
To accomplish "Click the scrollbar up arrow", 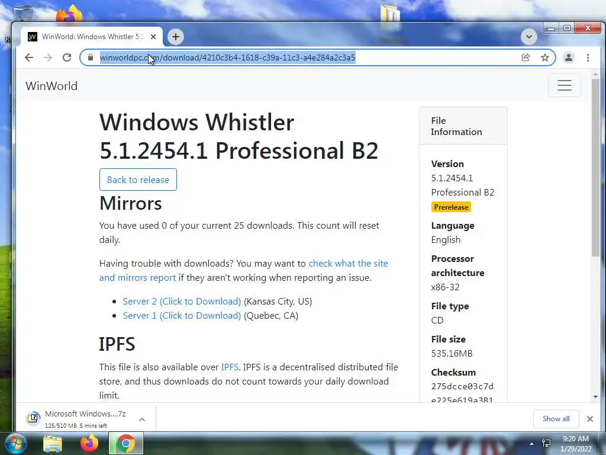I will pos(595,74).
